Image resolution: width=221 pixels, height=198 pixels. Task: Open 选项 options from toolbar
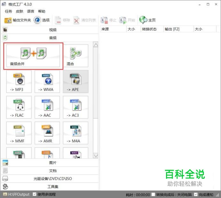point(42,20)
